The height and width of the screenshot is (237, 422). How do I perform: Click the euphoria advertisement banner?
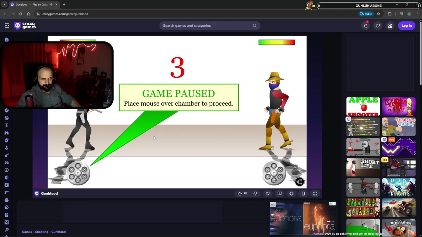click(x=303, y=219)
